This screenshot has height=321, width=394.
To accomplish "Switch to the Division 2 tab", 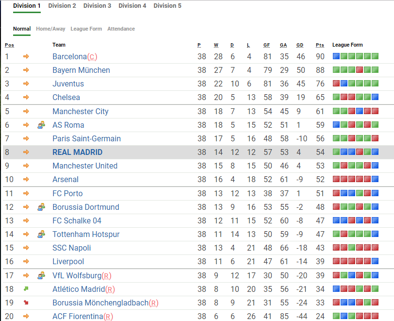I will tap(62, 6).
